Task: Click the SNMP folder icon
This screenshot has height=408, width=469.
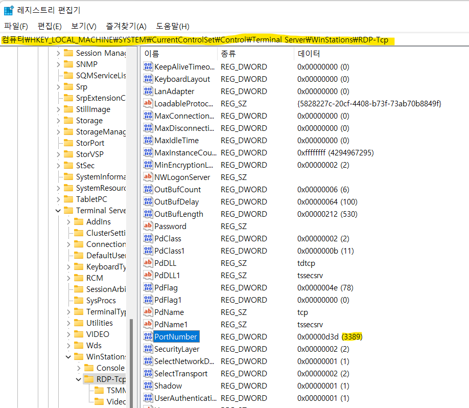Action: click(x=68, y=64)
